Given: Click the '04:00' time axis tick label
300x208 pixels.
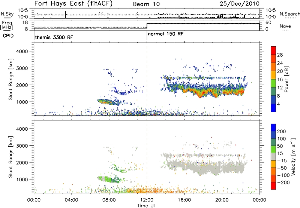Looking at the screenshot, I should click(x=71, y=200).
